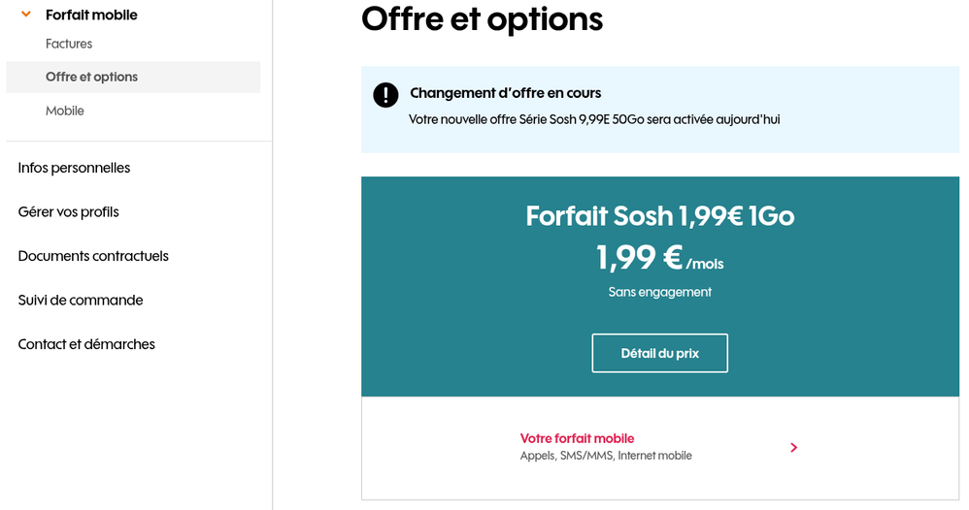This screenshot has width=969, height=510.
Task: Click the pink chevron arrow beside forfait mobile
Action: coord(793,447)
